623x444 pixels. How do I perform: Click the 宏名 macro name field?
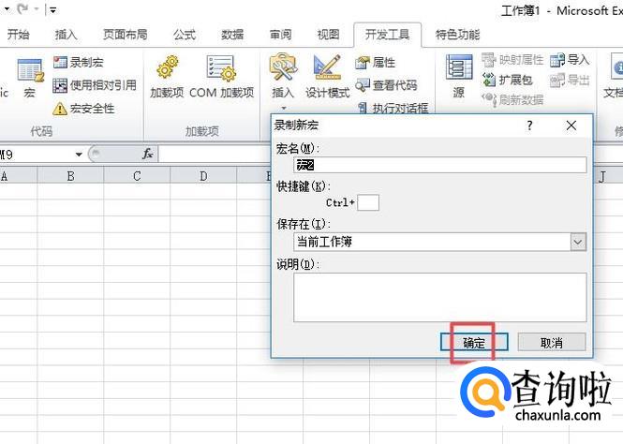click(x=440, y=165)
